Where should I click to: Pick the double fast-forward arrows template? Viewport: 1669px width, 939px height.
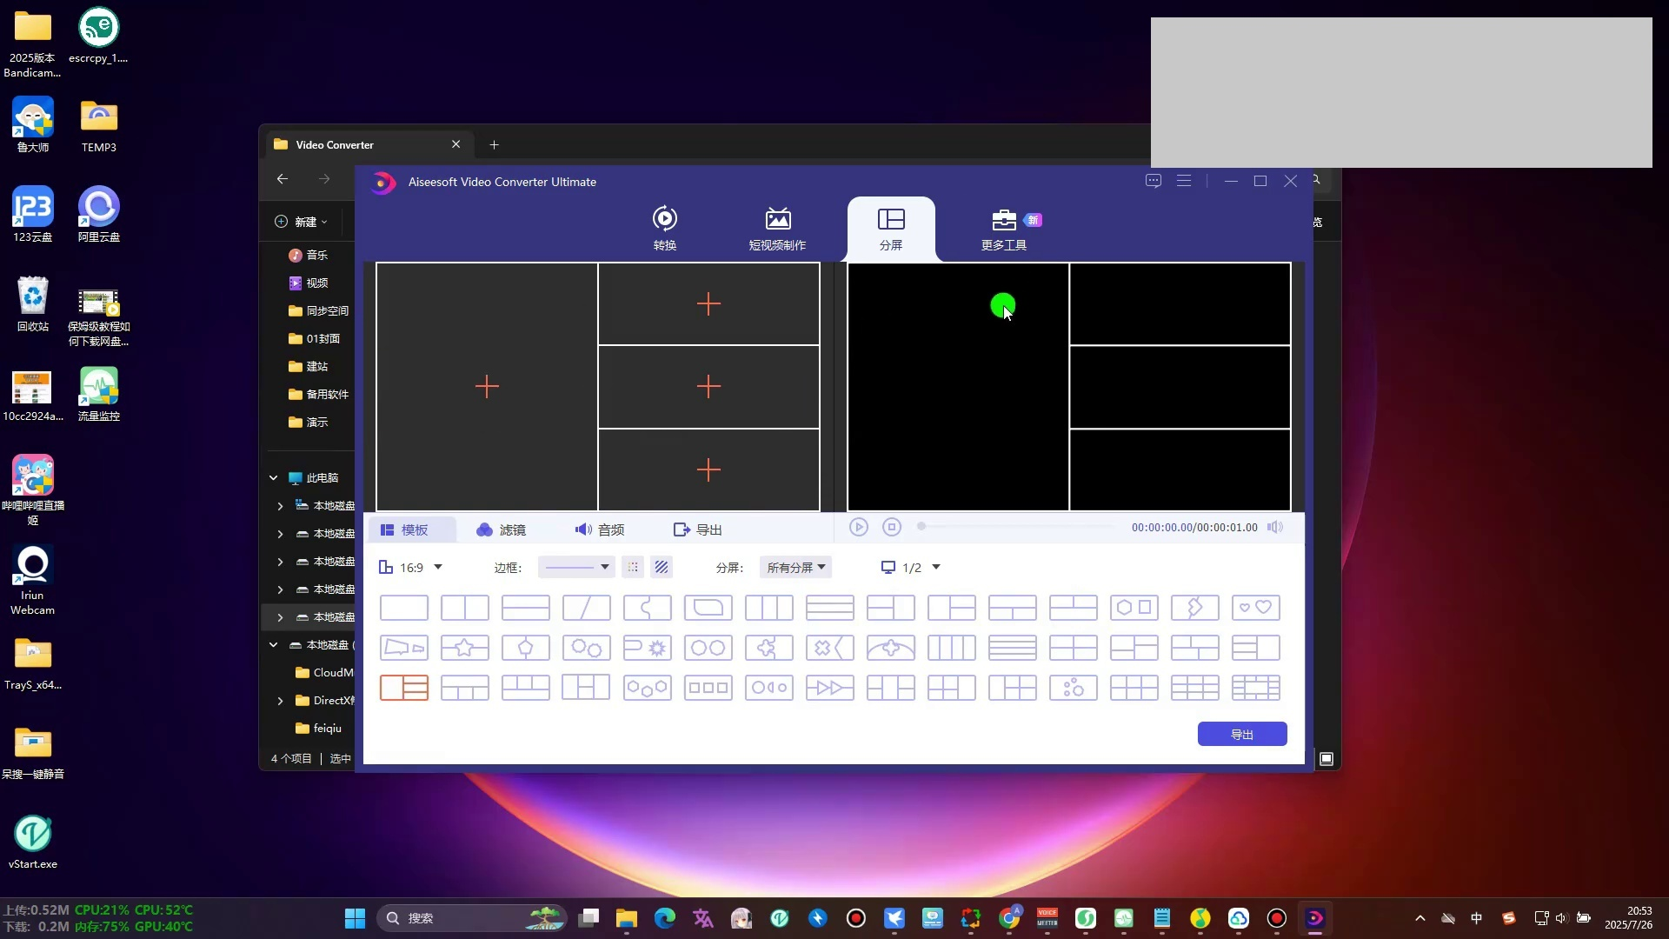829,688
